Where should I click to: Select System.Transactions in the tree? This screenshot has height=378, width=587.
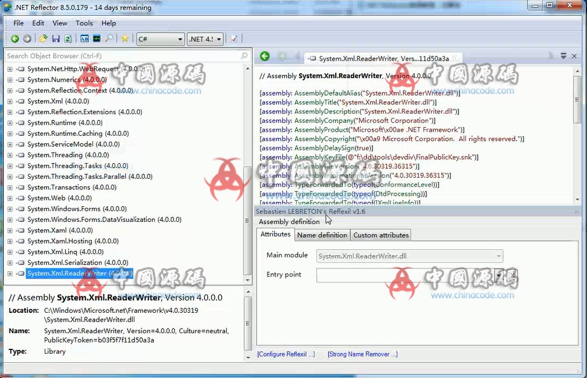tap(72, 188)
